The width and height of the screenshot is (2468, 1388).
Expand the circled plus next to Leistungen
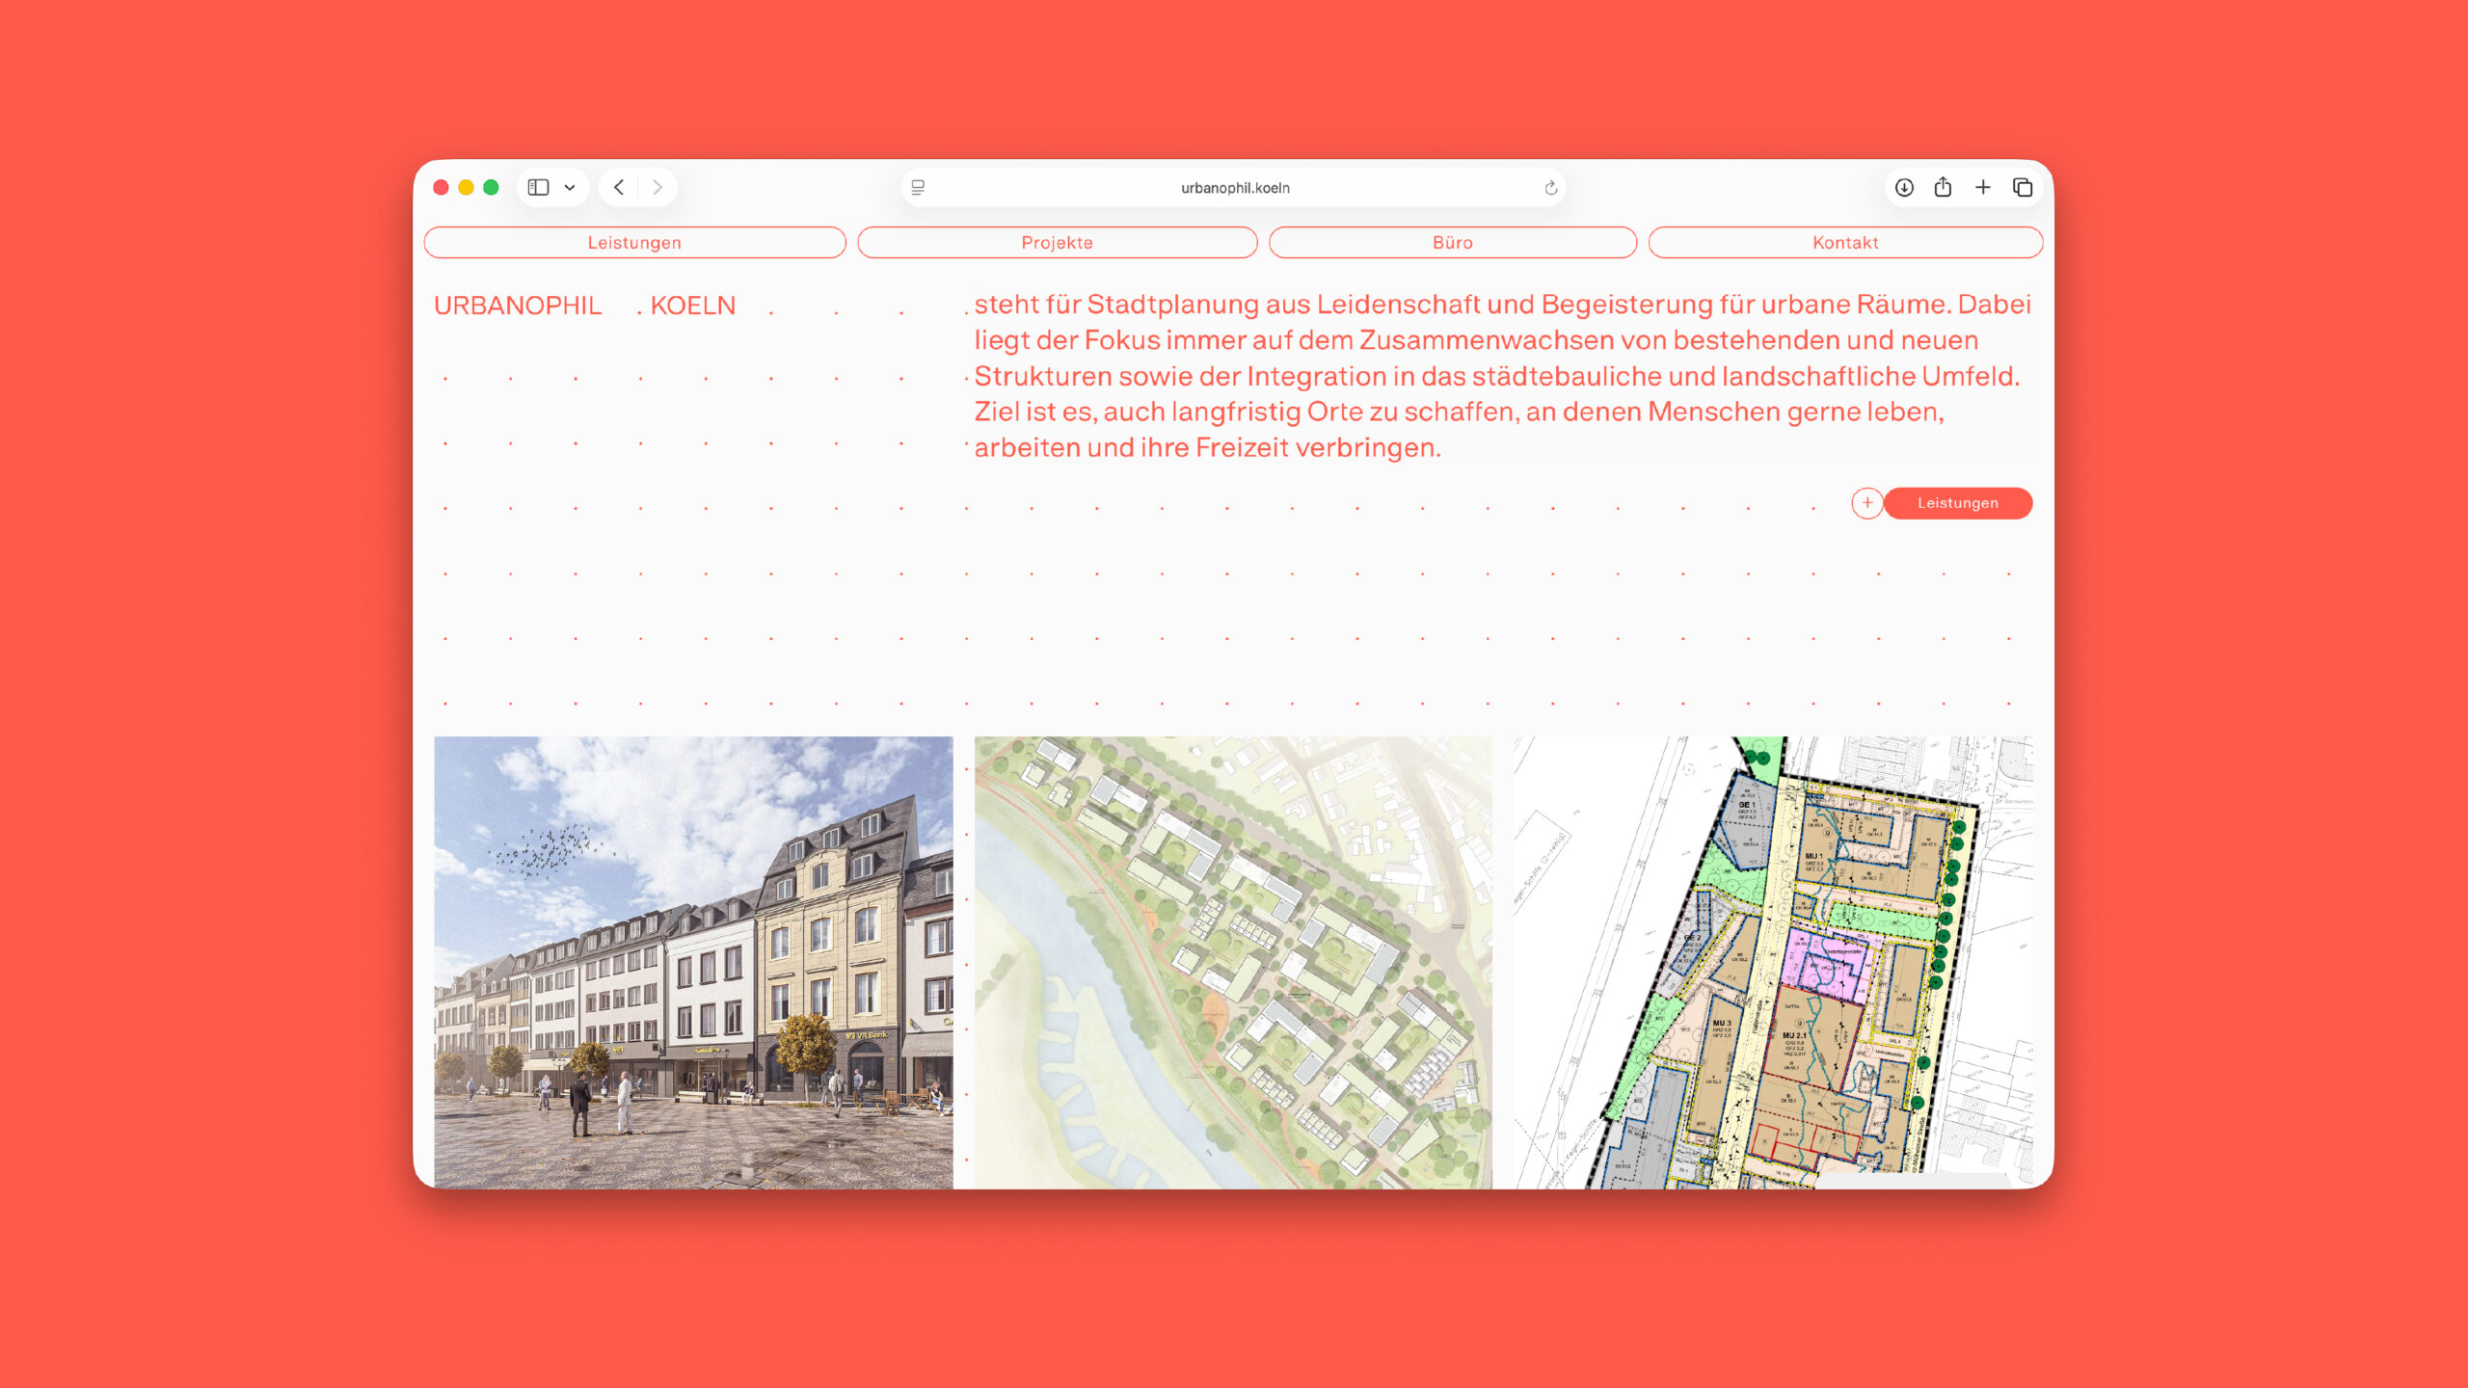[1867, 503]
